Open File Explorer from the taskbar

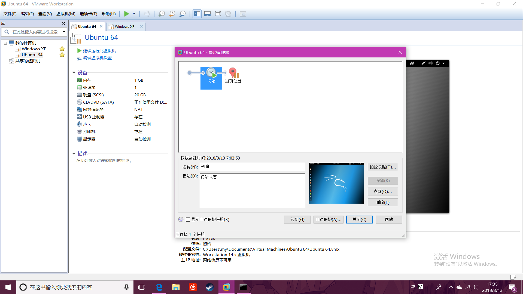pos(176,287)
